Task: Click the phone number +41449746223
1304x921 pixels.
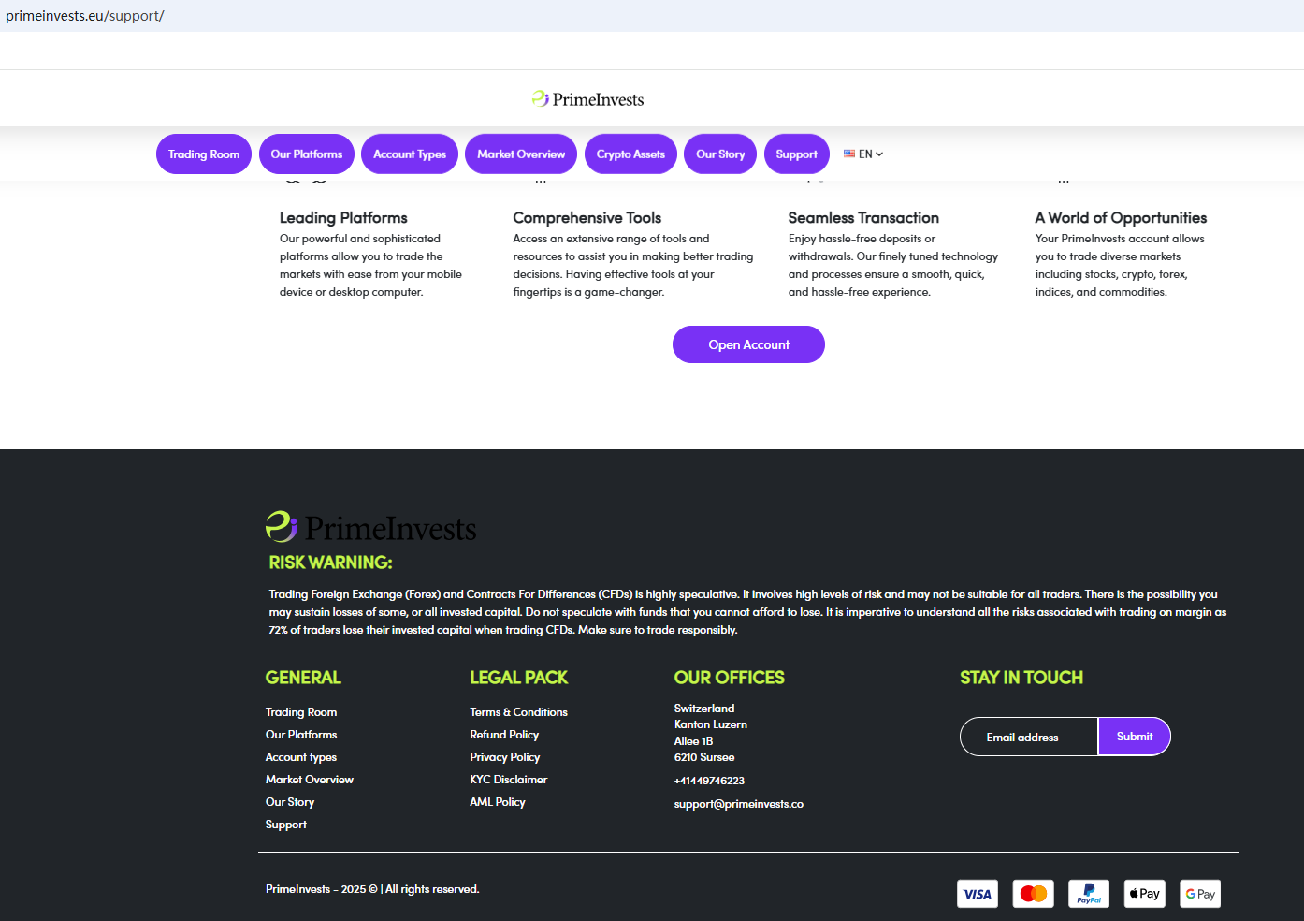Action: (x=709, y=781)
